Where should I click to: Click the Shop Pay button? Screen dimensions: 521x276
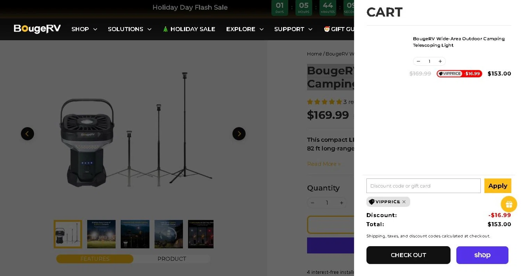[482, 255]
